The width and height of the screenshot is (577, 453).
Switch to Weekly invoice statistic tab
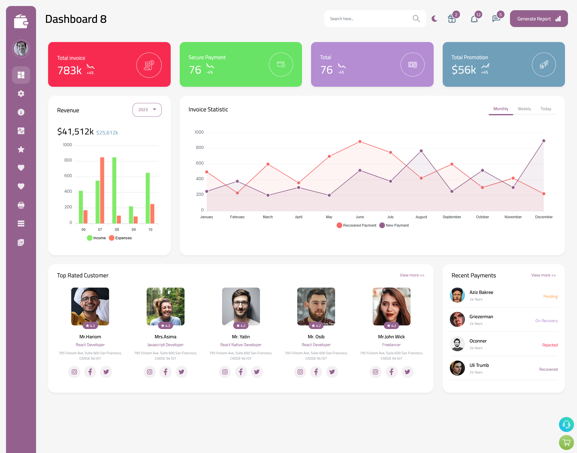(x=524, y=109)
